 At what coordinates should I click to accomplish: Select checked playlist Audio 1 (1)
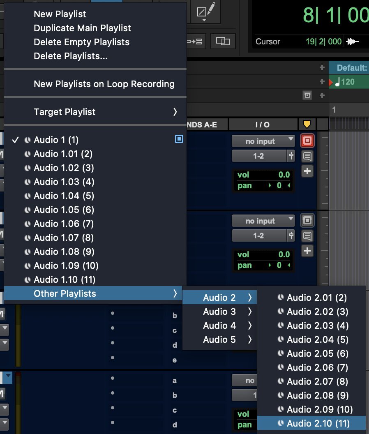[x=95, y=140]
